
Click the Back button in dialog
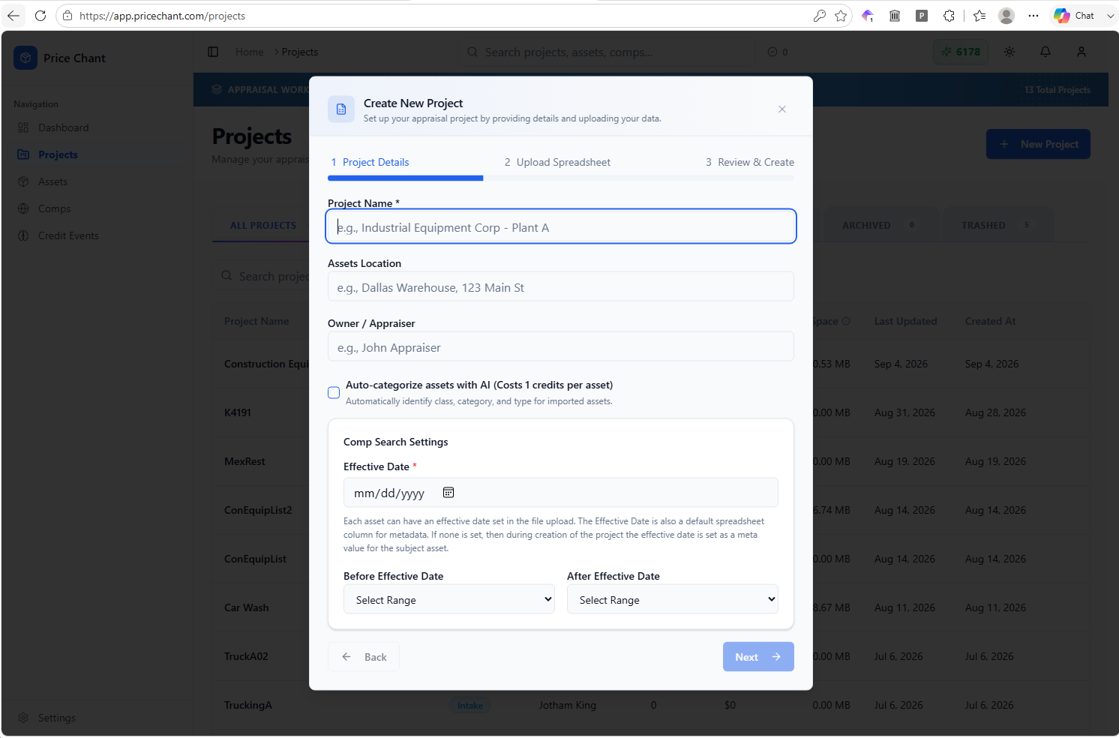(364, 657)
